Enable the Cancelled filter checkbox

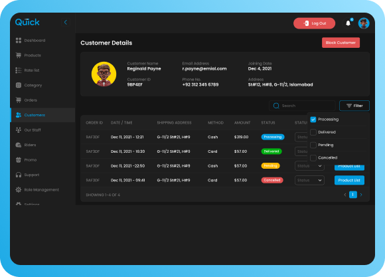[313, 158]
